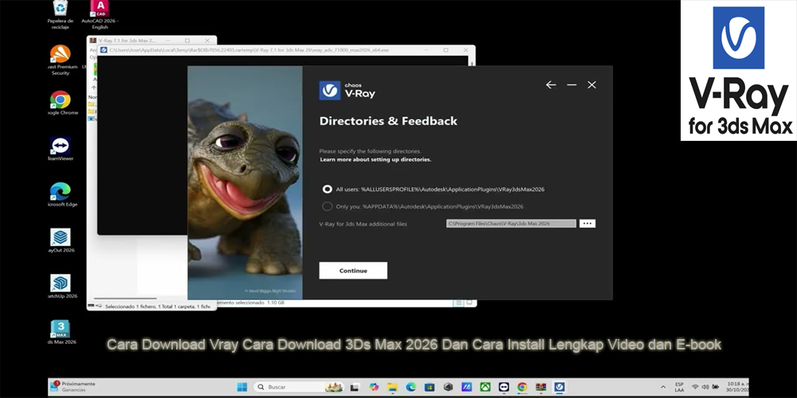Launch Copilot from the taskbar

[x=374, y=387]
